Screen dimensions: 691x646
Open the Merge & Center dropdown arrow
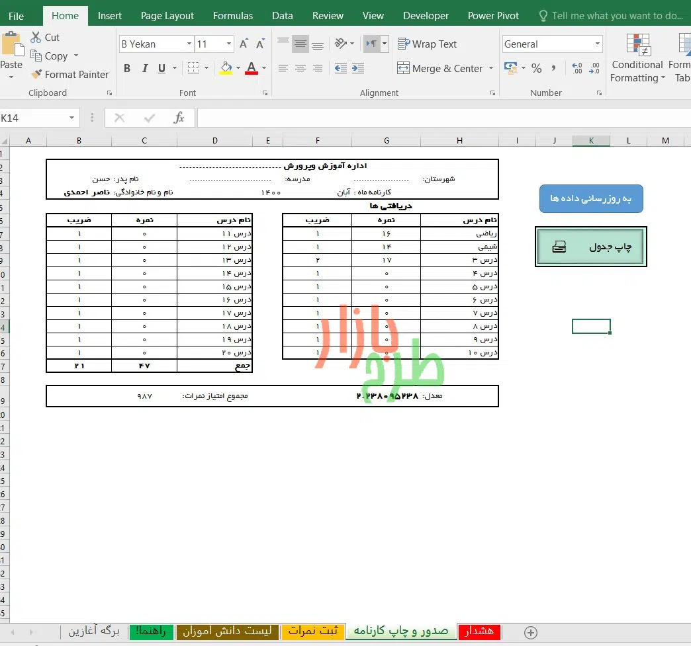(x=491, y=68)
